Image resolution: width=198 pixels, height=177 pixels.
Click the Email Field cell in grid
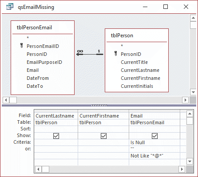(154, 116)
